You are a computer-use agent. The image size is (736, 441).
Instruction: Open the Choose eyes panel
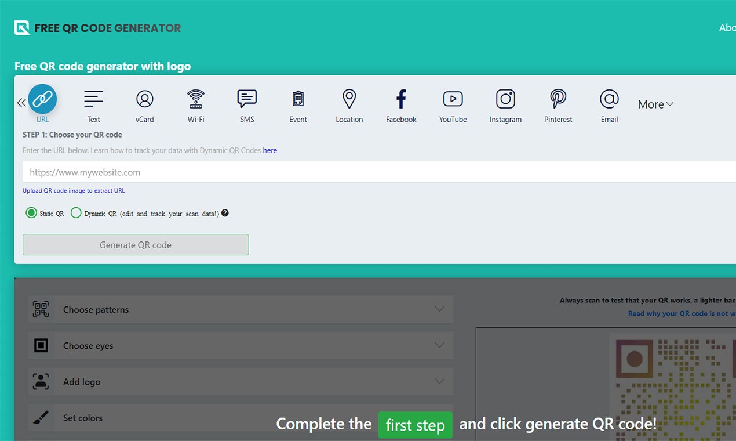(241, 345)
